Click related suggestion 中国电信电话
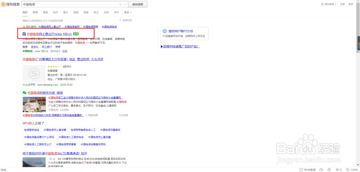Viewport: 360px width, 172px height. [x=109, y=27]
